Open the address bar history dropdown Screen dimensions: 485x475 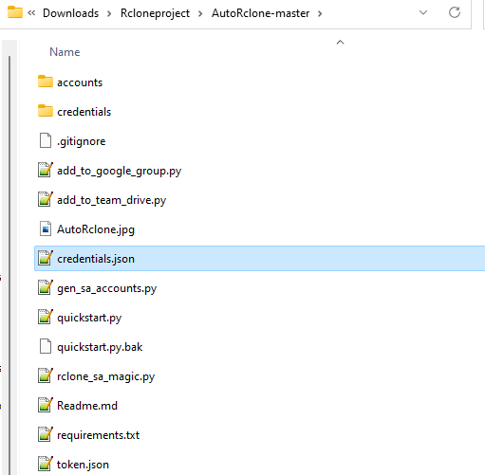click(x=423, y=12)
